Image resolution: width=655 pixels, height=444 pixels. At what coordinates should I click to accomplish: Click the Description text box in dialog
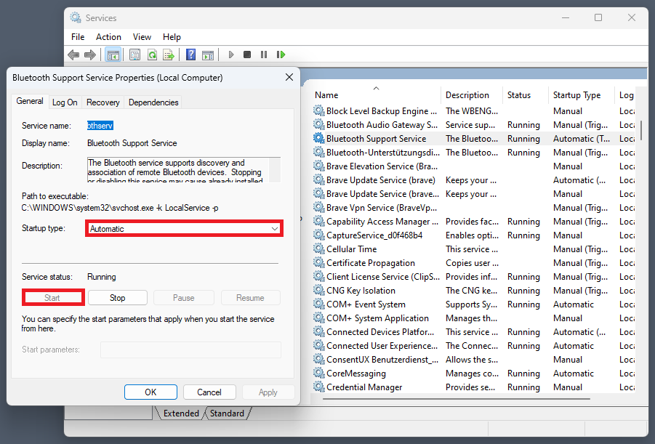pos(184,170)
